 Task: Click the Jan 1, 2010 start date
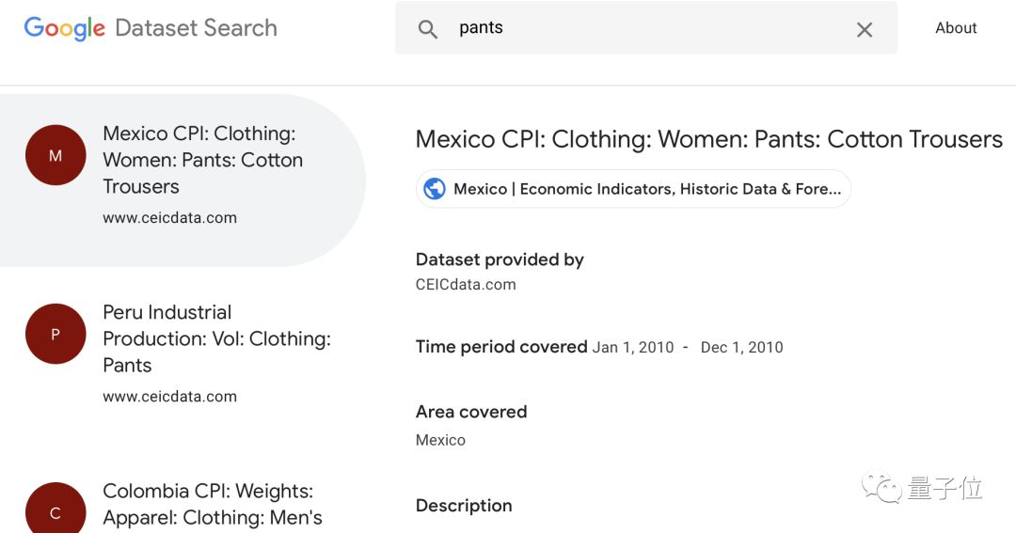tap(633, 348)
